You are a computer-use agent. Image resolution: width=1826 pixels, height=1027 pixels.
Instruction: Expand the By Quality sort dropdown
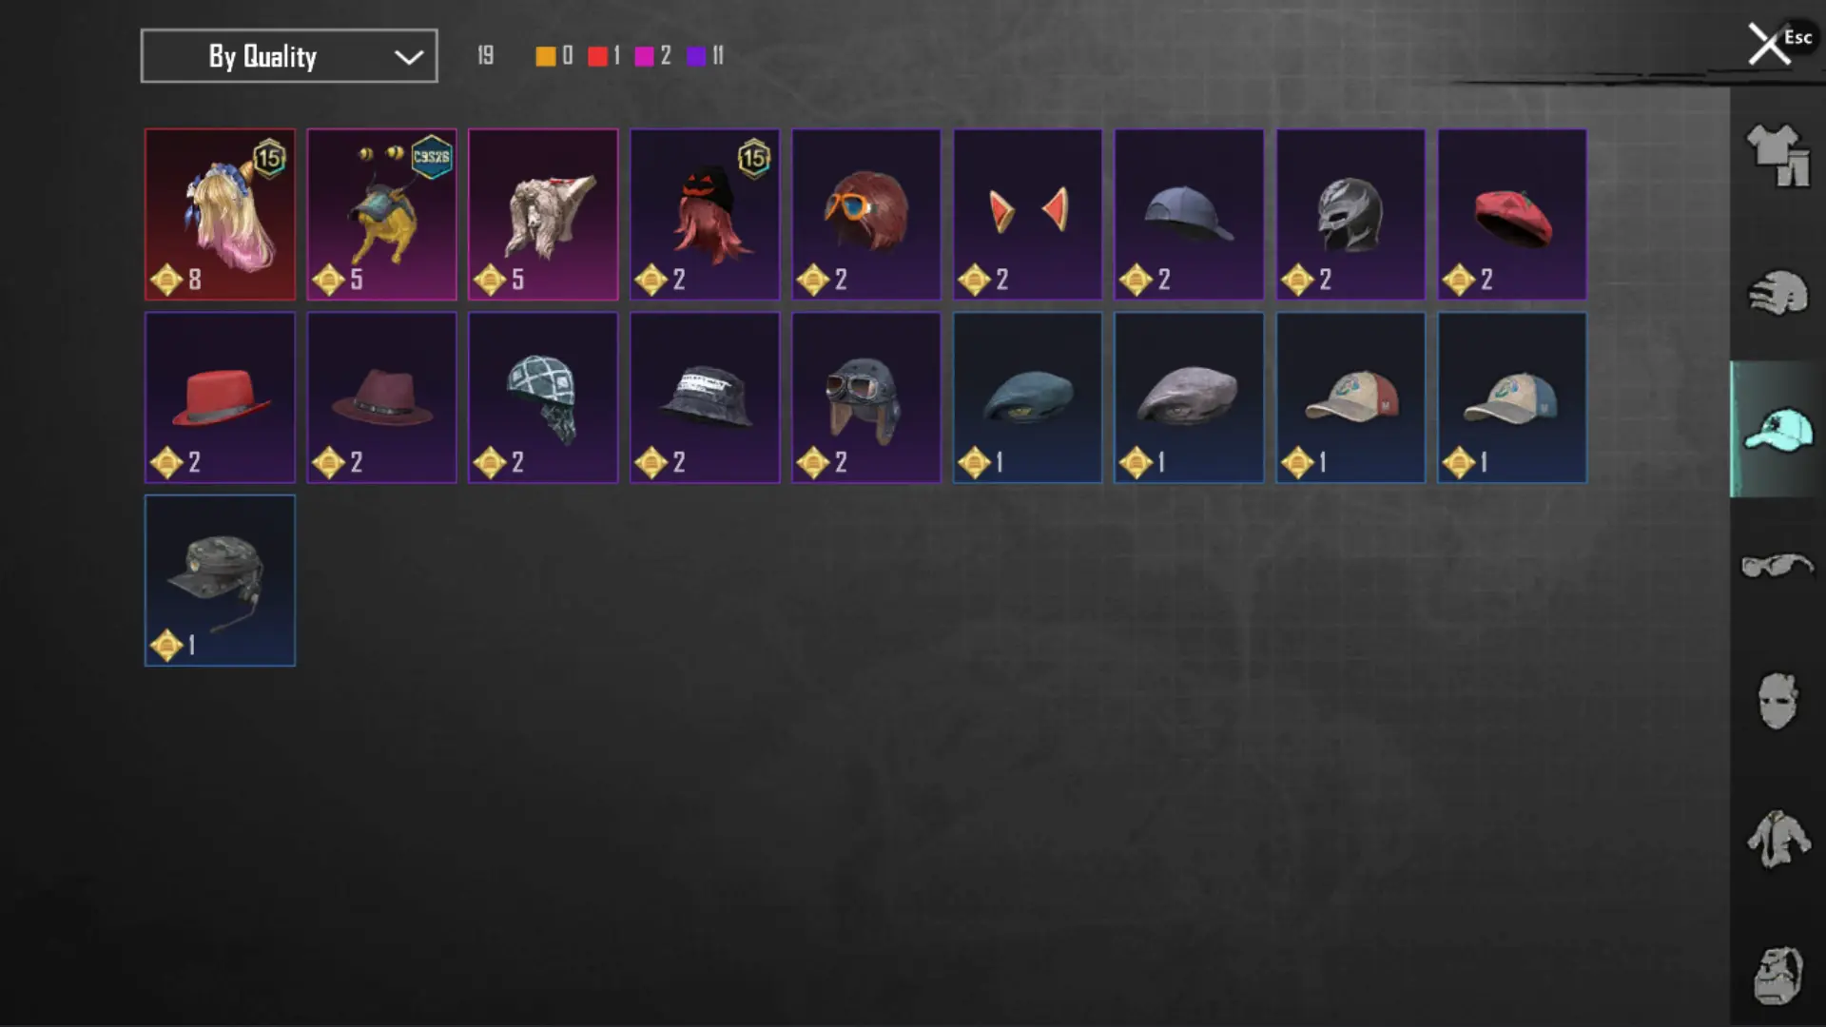pyautogui.click(x=289, y=56)
